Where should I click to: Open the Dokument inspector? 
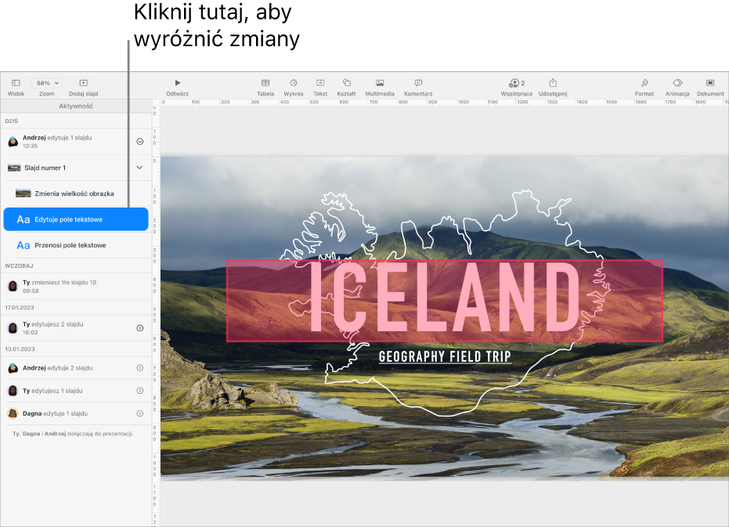click(x=710, y=83)
